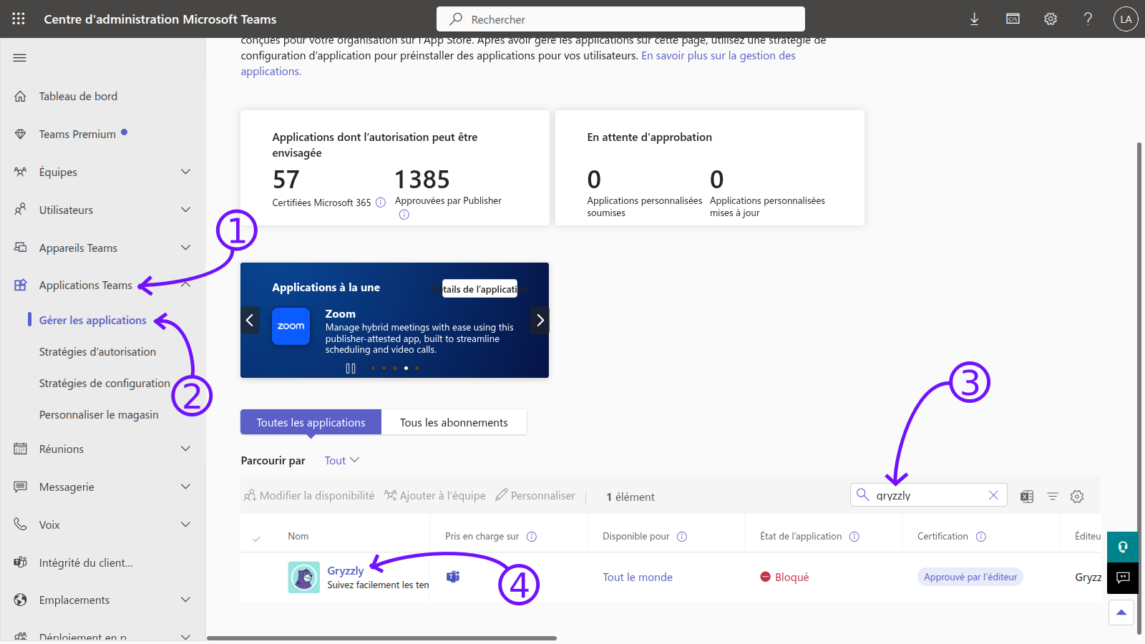Go to next featured application
This screenshot has height=644, width=1145.
[540, 320]
